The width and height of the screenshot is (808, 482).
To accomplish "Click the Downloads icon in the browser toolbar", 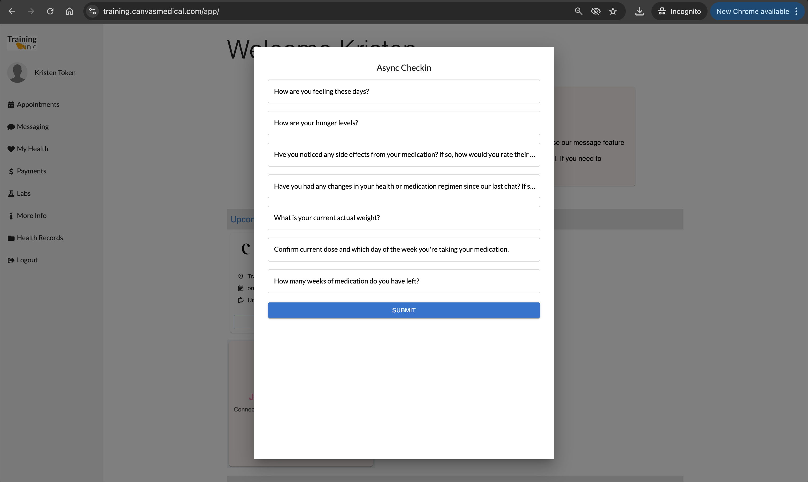I will point(639,11).
